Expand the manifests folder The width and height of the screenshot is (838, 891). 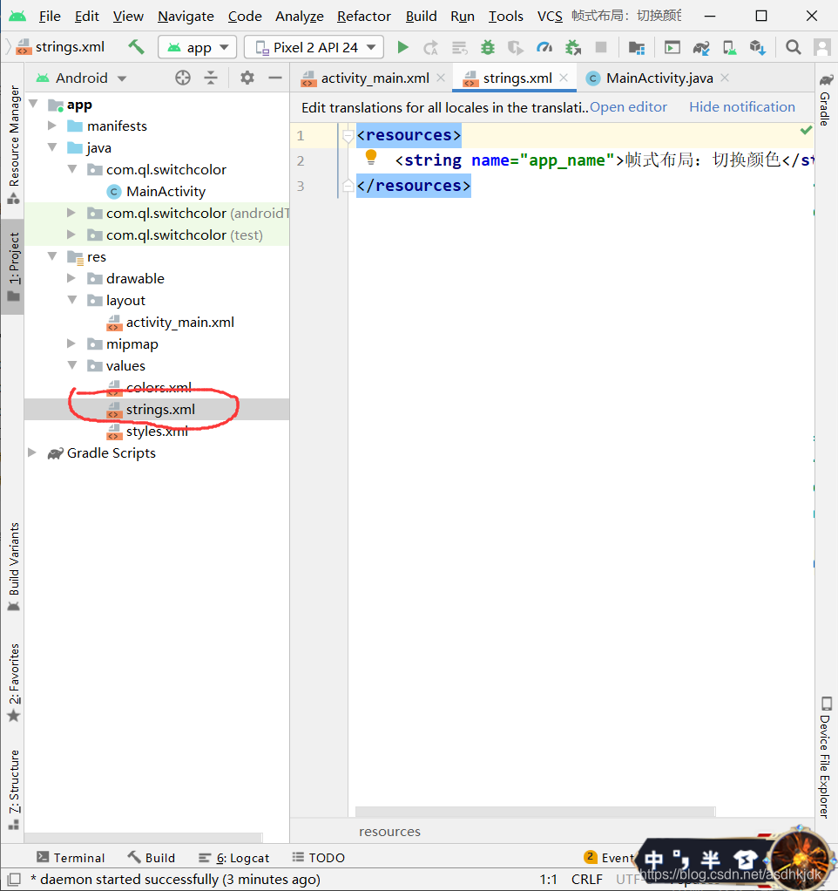coord(52,126)
